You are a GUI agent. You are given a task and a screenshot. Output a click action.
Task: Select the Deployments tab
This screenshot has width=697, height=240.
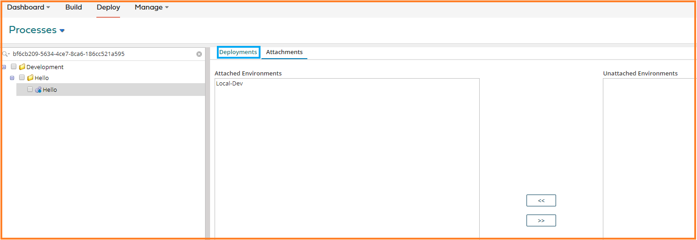(x=238, y=52)
